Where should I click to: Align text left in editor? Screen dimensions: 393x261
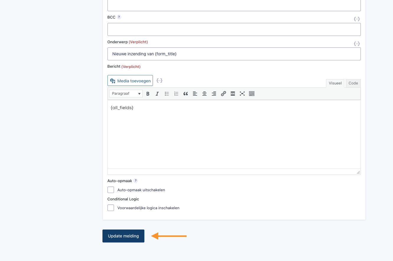pos(195,94)
